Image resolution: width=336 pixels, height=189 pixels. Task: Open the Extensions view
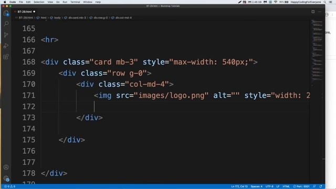tap(6, 57)
